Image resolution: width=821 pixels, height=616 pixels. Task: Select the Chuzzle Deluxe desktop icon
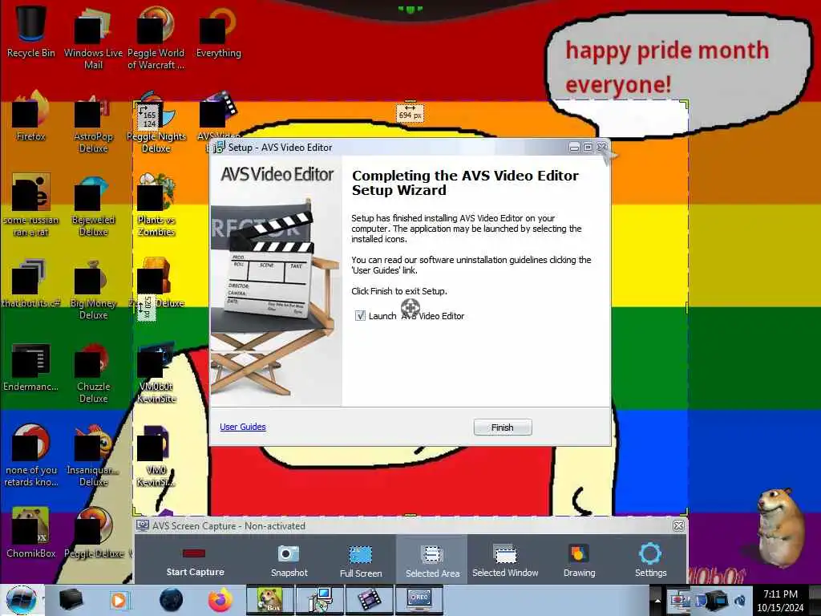pos(93,372)
